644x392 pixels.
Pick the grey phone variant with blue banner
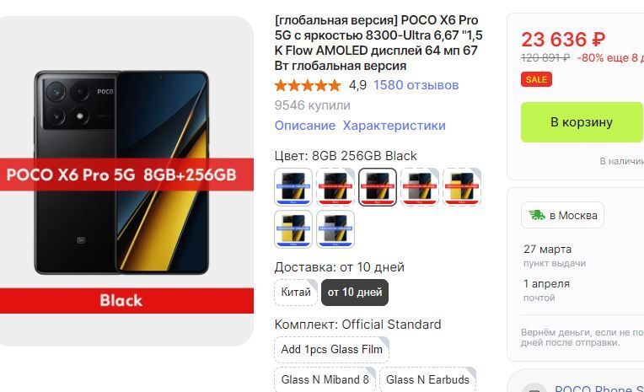(335, 228)
